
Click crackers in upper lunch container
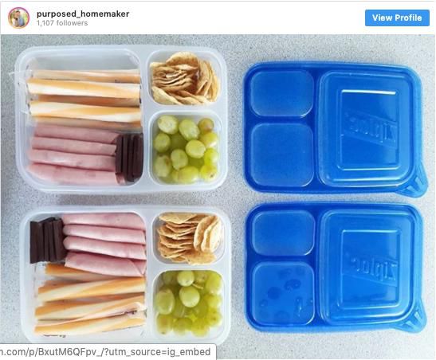185,78
